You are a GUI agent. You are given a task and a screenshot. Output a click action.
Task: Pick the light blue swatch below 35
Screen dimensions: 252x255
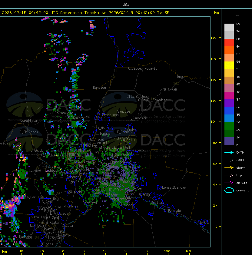click(229, 118)
